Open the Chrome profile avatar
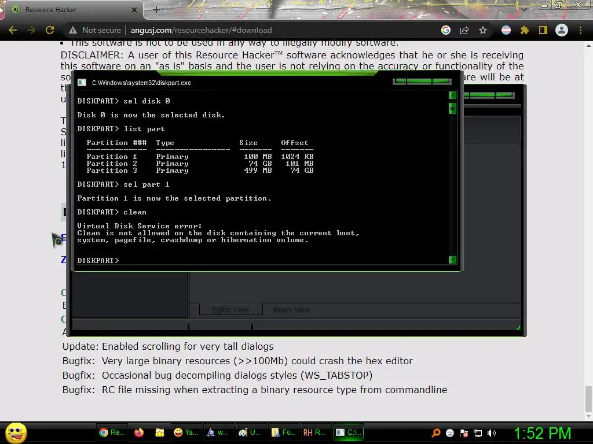This screenshot has height=444, width=593. pos(562,30)
